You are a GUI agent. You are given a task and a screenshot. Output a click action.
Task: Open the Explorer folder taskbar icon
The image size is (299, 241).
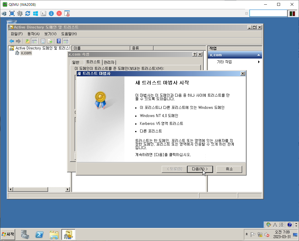click(54, 235)
